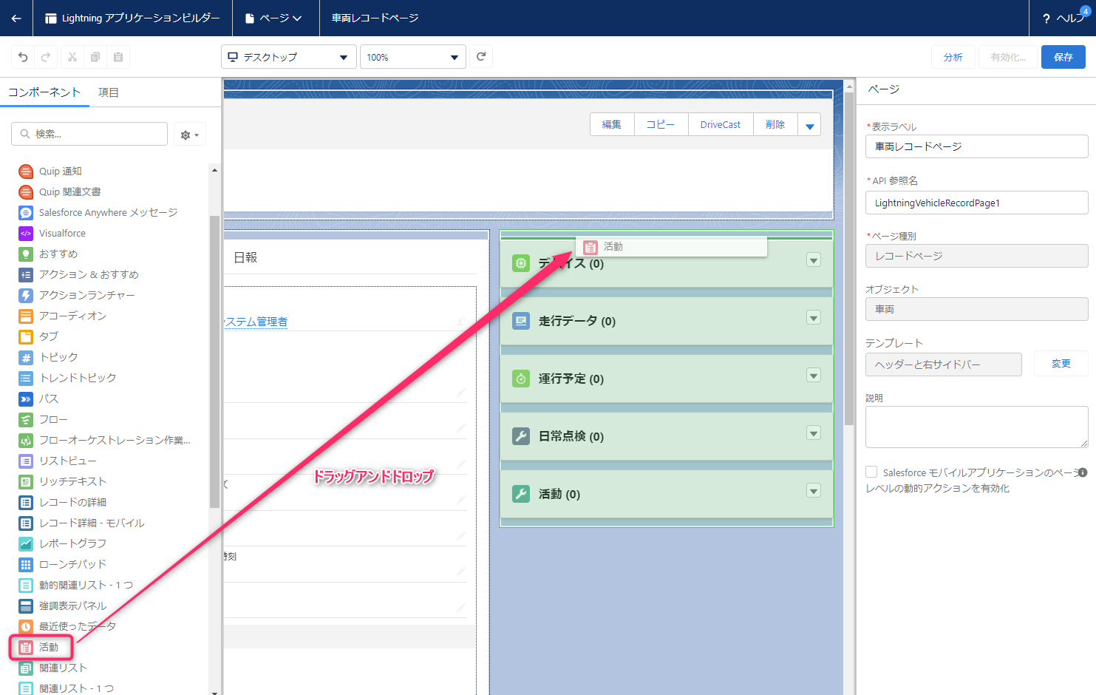1096x695 pixels.
Task: Open デバイス related list dropdown arrow
Action: (814, 260)
